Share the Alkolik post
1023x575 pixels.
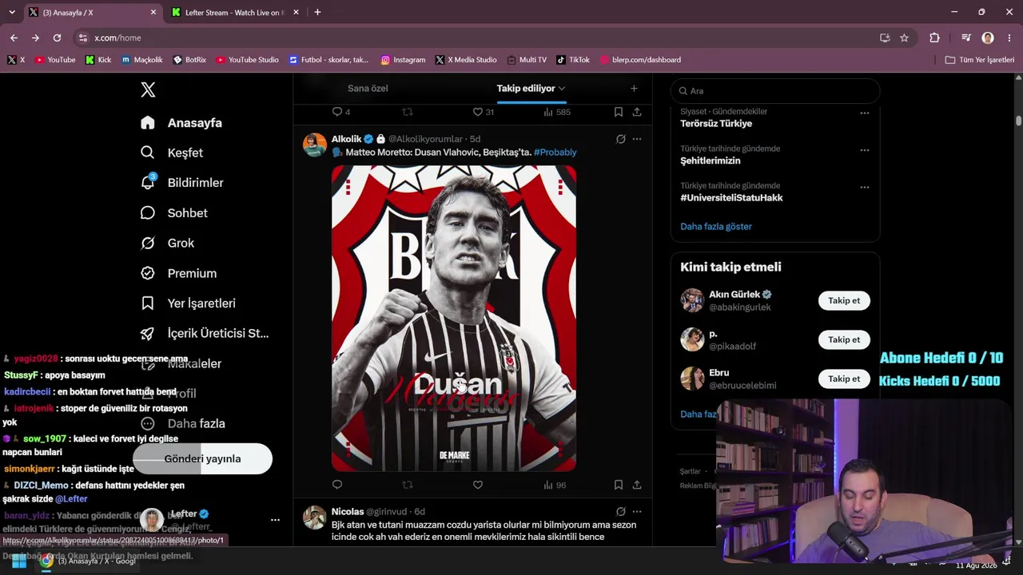(x=637, y=485)
